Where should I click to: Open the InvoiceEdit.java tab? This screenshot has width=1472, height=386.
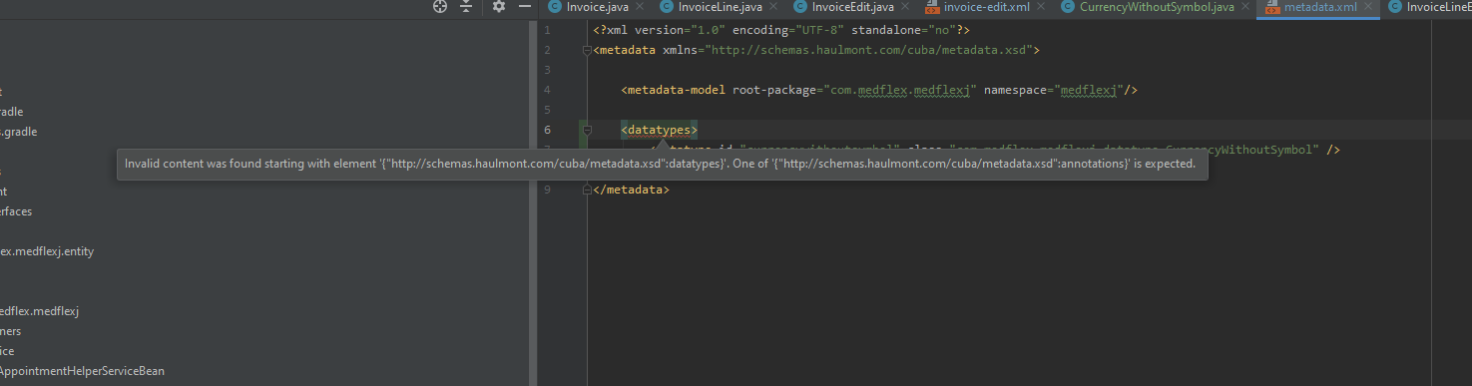pyautogui.click(x=852, y=7)
